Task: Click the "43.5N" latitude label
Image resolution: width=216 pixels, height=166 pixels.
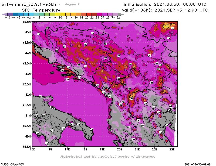Action: pos(26,63)
